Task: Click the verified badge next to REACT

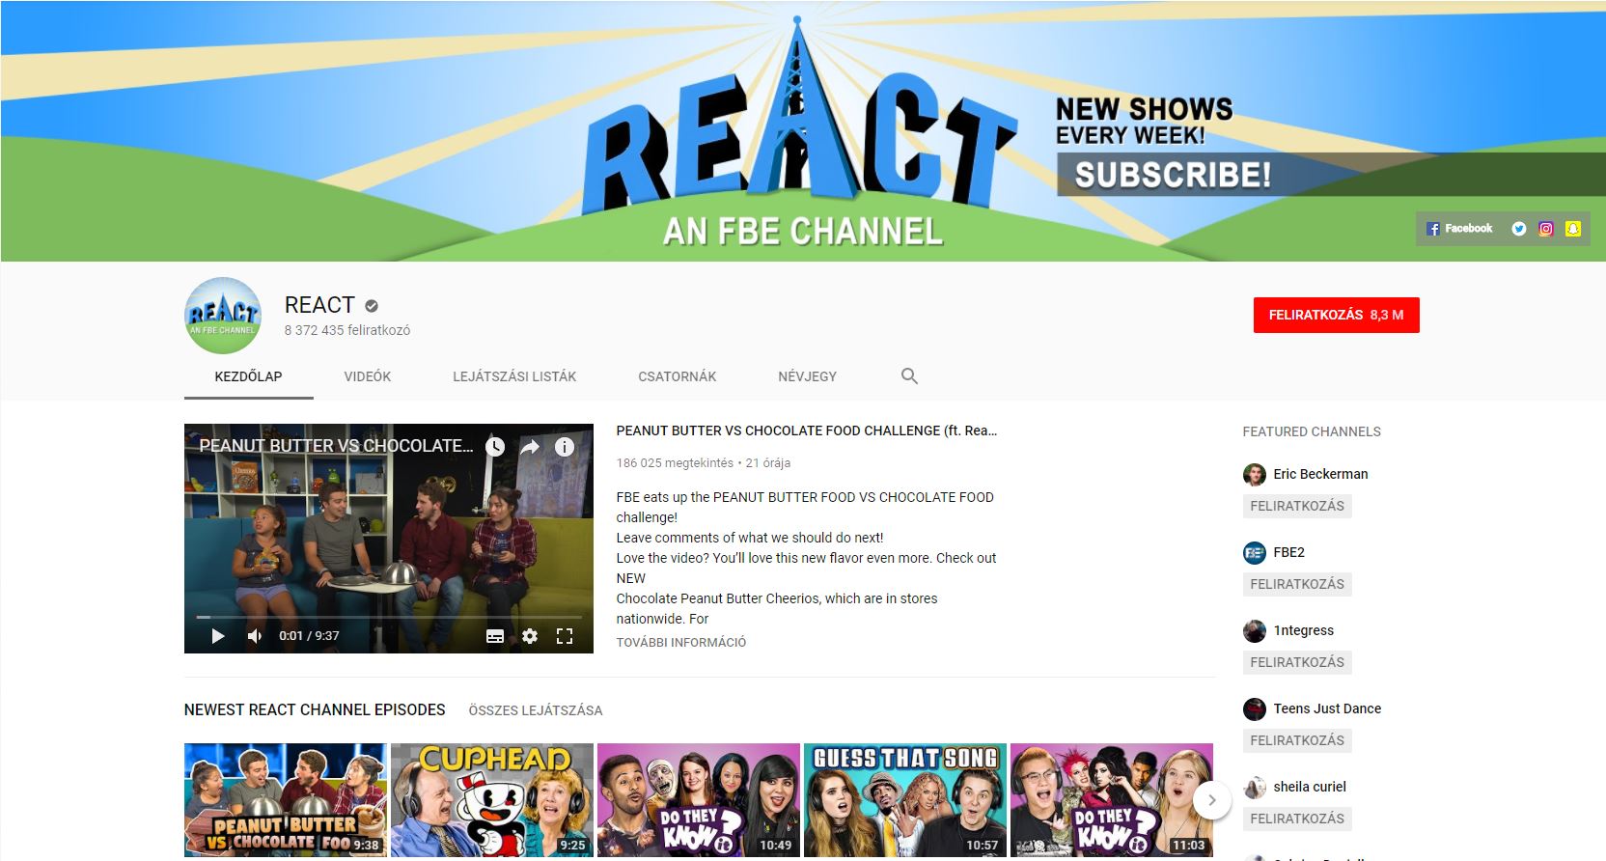Action: pyautogui.click(x=372, y=306)
